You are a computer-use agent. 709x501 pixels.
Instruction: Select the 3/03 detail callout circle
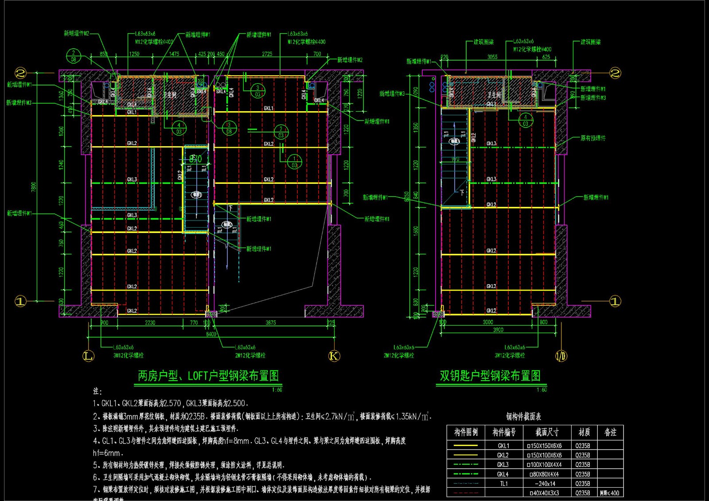click(257, 91)
